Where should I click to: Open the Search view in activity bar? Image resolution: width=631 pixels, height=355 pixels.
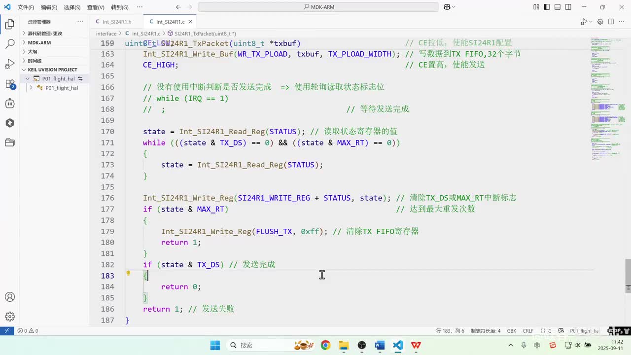tap(9, 44)
